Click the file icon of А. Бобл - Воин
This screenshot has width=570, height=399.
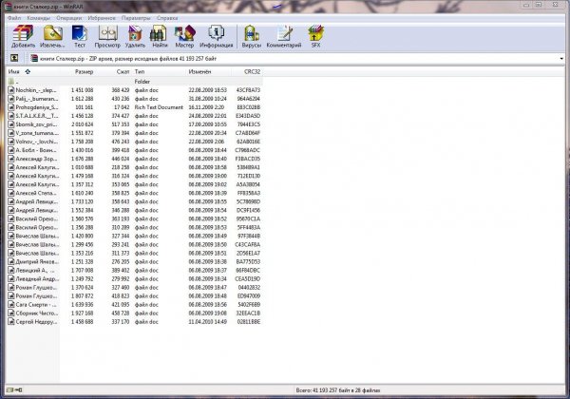click(11, 150)
